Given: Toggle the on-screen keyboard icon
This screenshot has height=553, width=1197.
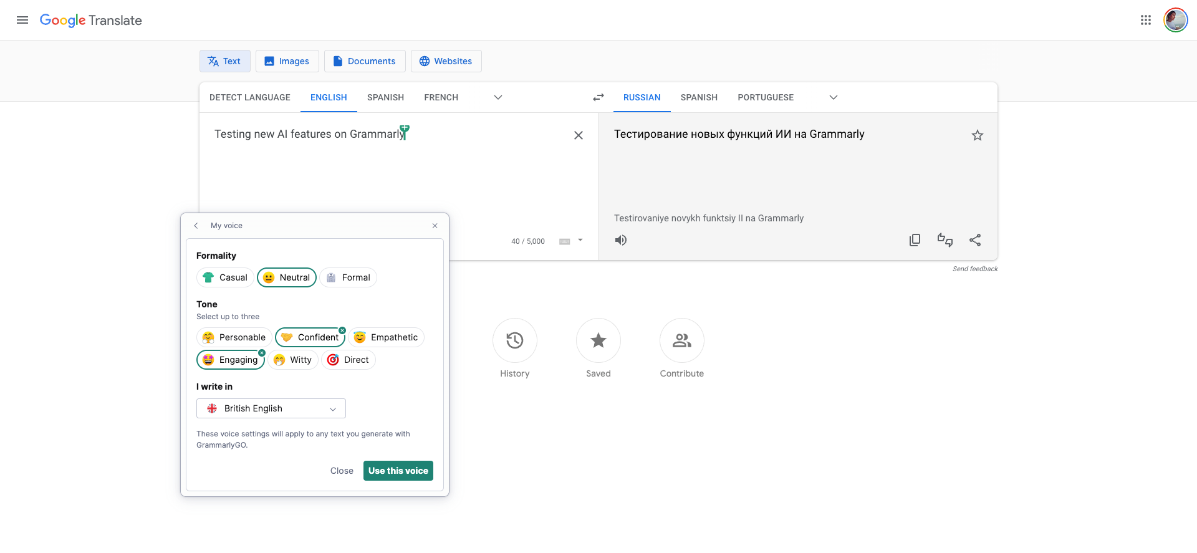Looking at the screenshot, I should 565,241.
